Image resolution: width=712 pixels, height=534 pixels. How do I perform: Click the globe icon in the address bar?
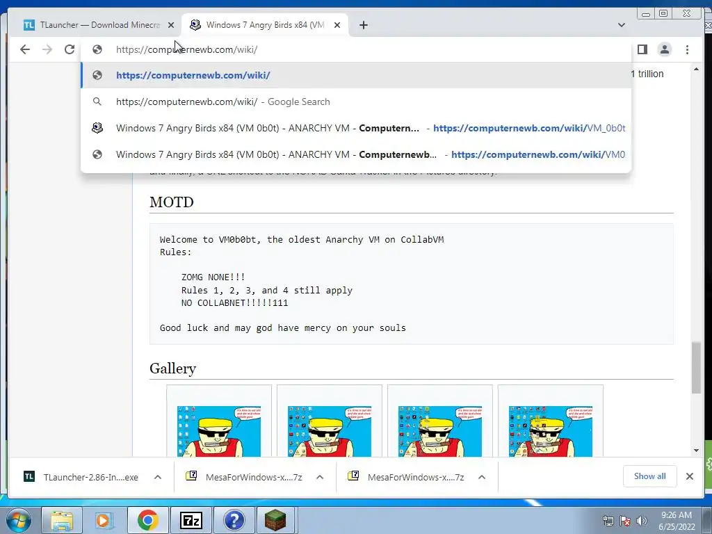click(x=97, y=49)
